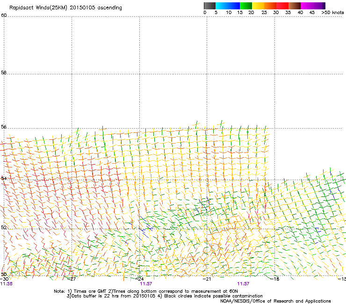
Task: Click the blue 10-15 knots color segment
Action: (x=234, y=6)
